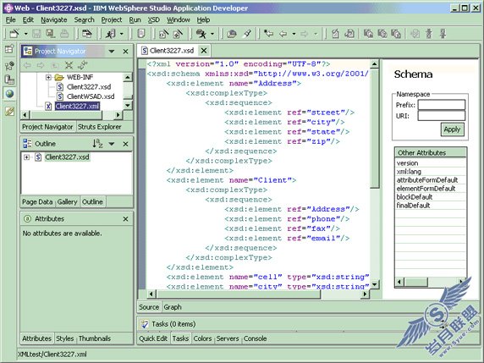Click the Apply button
Image resolution: width=484 pixels, height=363 pixels.
452,129
